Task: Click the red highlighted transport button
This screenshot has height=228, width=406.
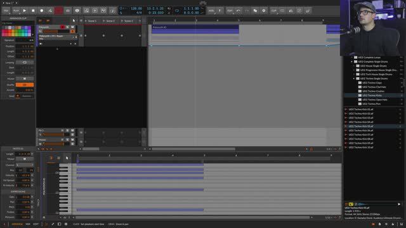Action: tap(59, 11)
